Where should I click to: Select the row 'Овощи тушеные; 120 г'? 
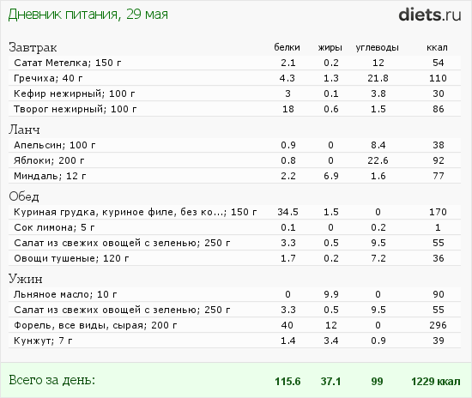[x=234, y=258]
